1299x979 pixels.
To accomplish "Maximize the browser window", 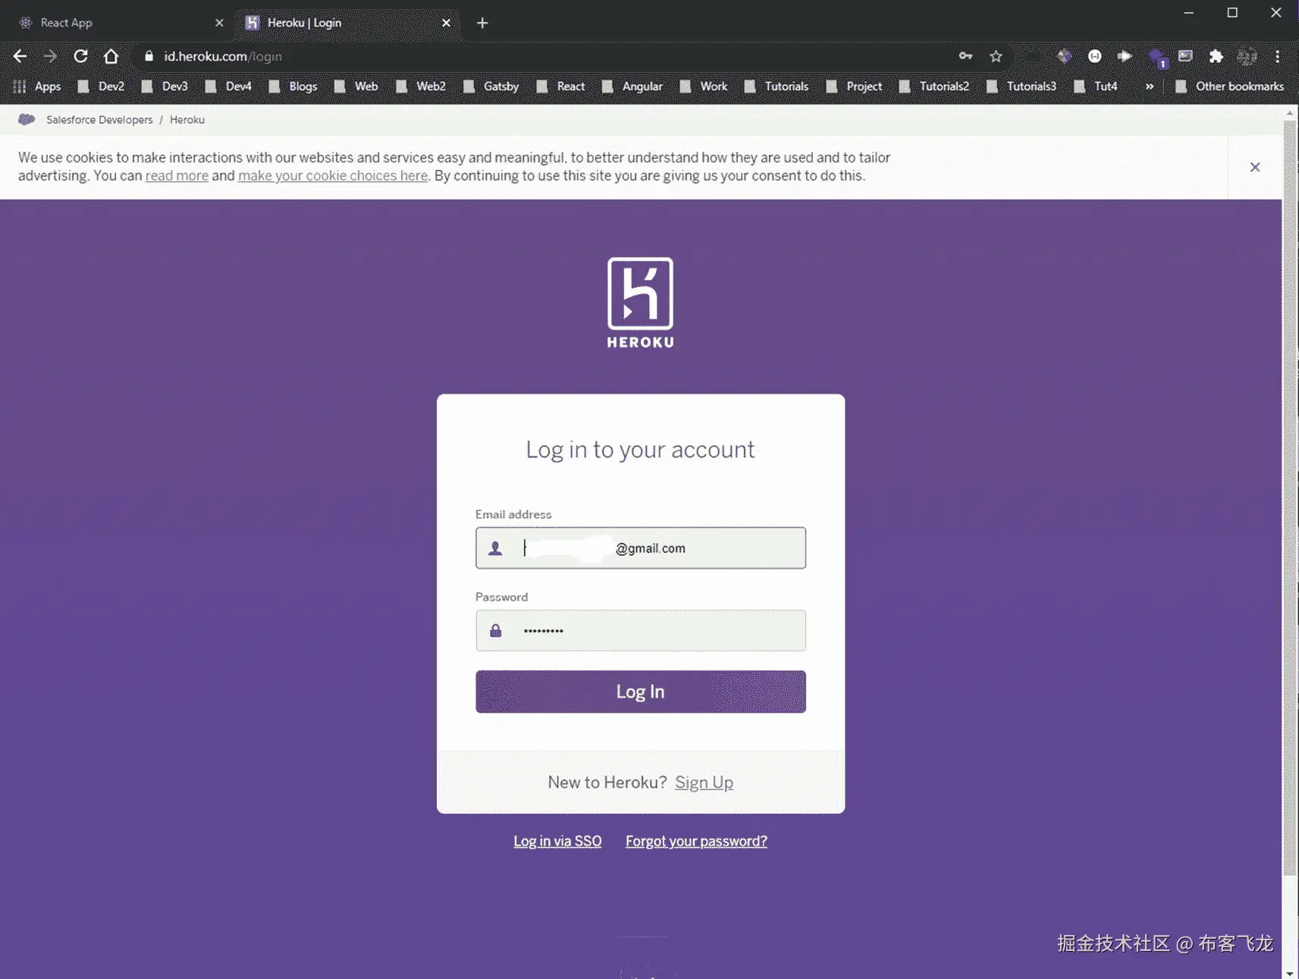I will pyautogui.click(x=1232, y=13).
